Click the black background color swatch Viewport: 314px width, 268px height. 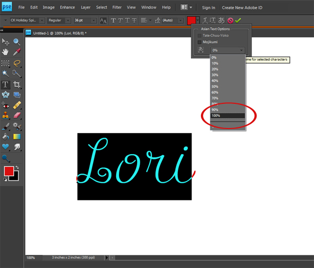click(x=16, y=177)
